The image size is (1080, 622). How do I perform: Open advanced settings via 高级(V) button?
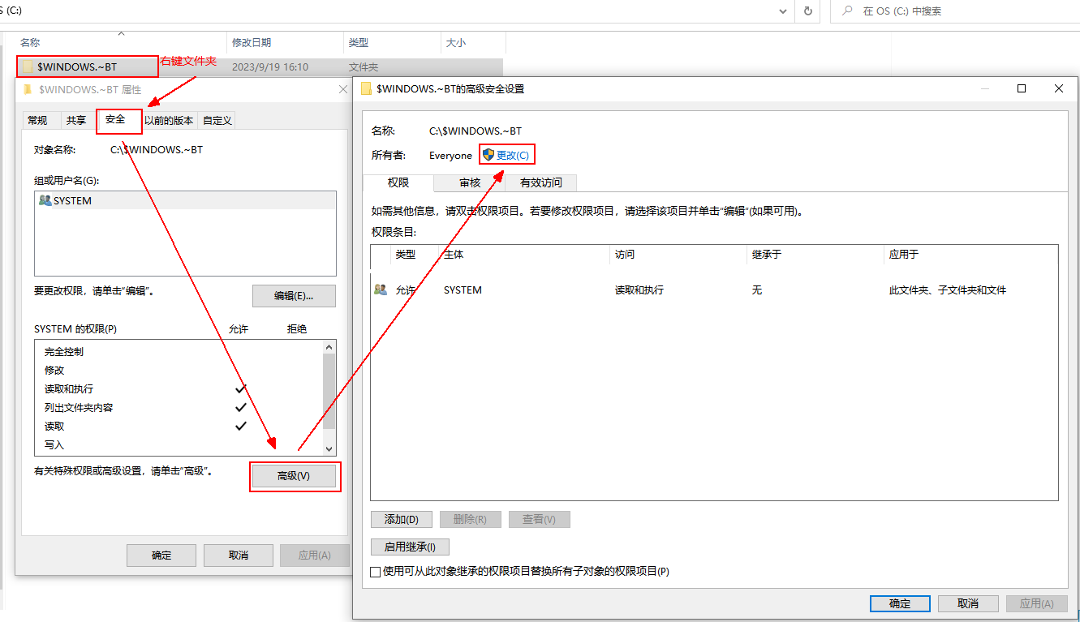pyautogui.click(x=294, y=476)
